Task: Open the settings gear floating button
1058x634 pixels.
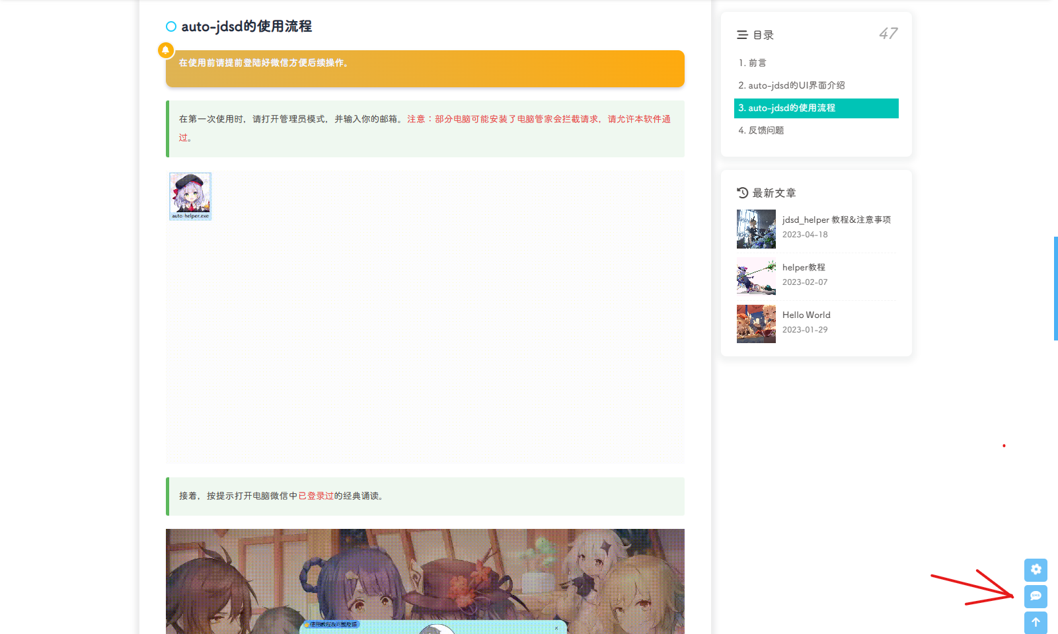Action: (x=1036, y=569)
